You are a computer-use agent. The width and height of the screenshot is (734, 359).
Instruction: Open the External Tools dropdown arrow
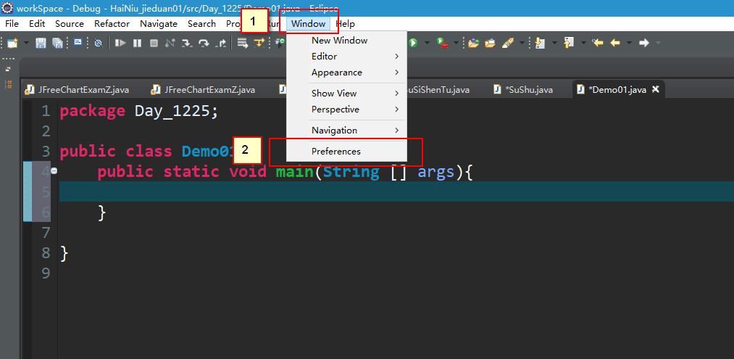(456, 43)
